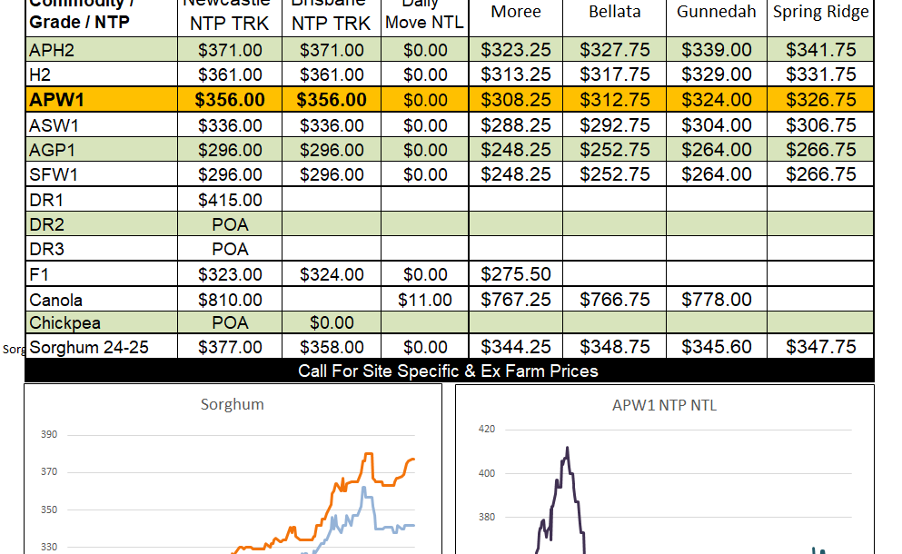Click Call For Site Specific banner

click(449, 371)
